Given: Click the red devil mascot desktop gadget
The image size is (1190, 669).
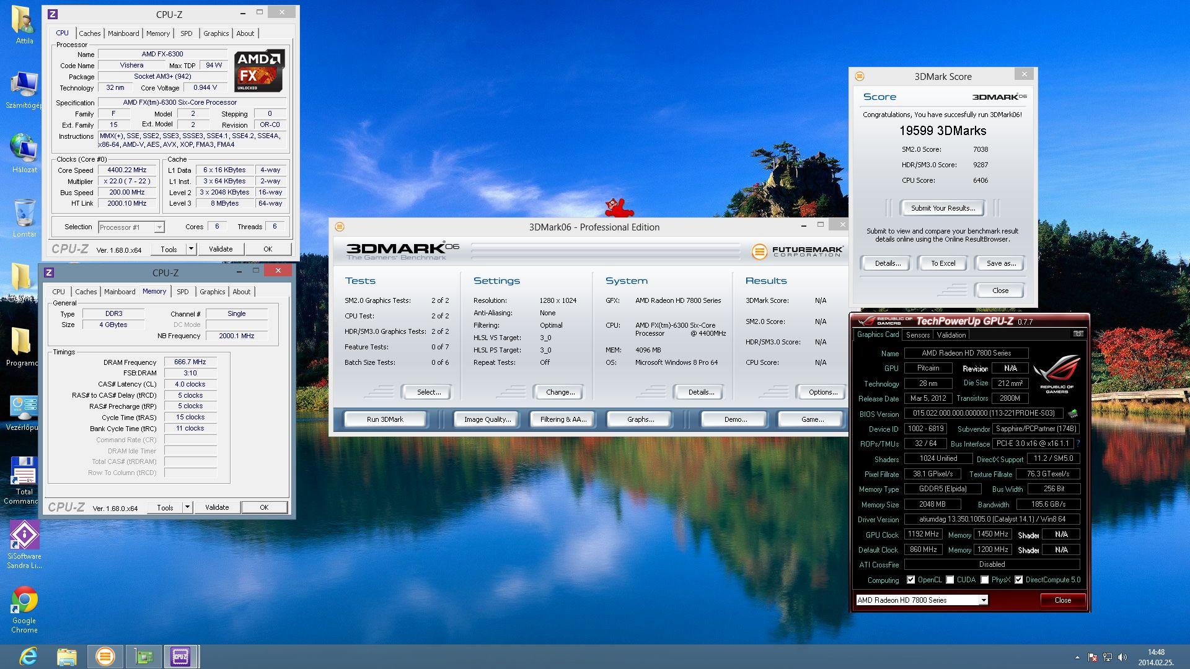Looking at the screenshot, I should click(619, 208).
